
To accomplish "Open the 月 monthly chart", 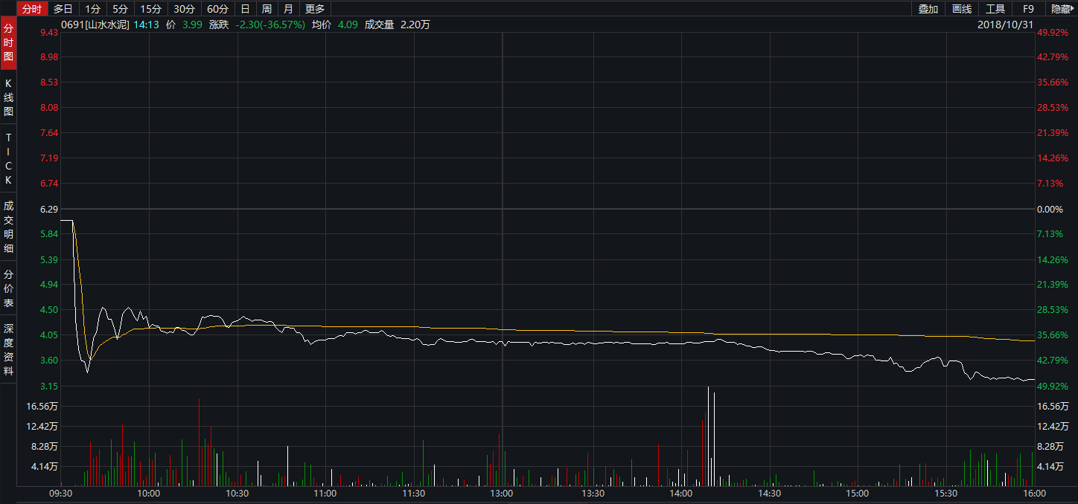I will click(x=288, y=9).
